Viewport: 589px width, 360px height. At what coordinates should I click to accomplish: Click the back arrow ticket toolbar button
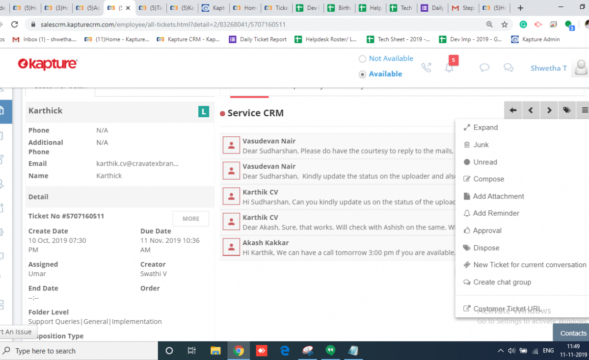[513, 110]
